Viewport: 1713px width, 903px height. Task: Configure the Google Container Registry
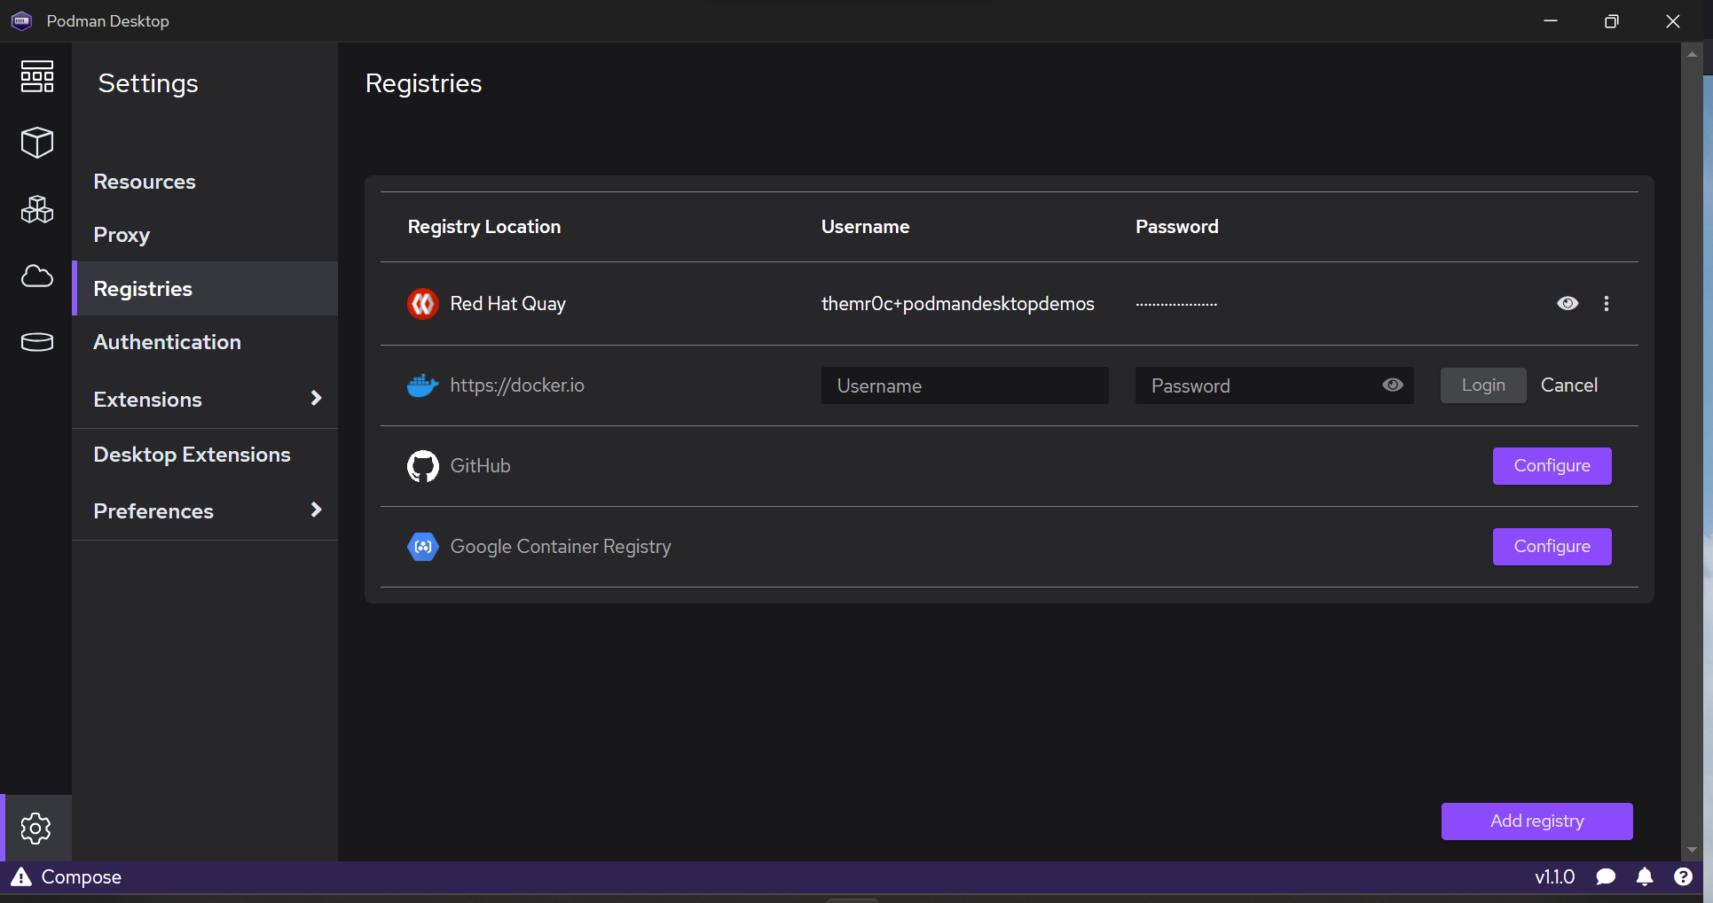click(1552, 547)
